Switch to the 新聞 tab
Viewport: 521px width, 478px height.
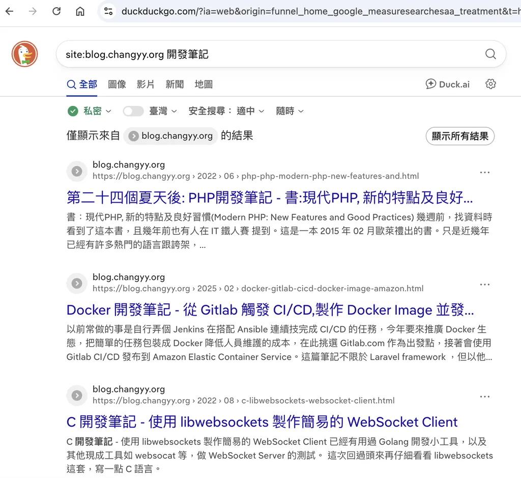click(x=175, y=85)
